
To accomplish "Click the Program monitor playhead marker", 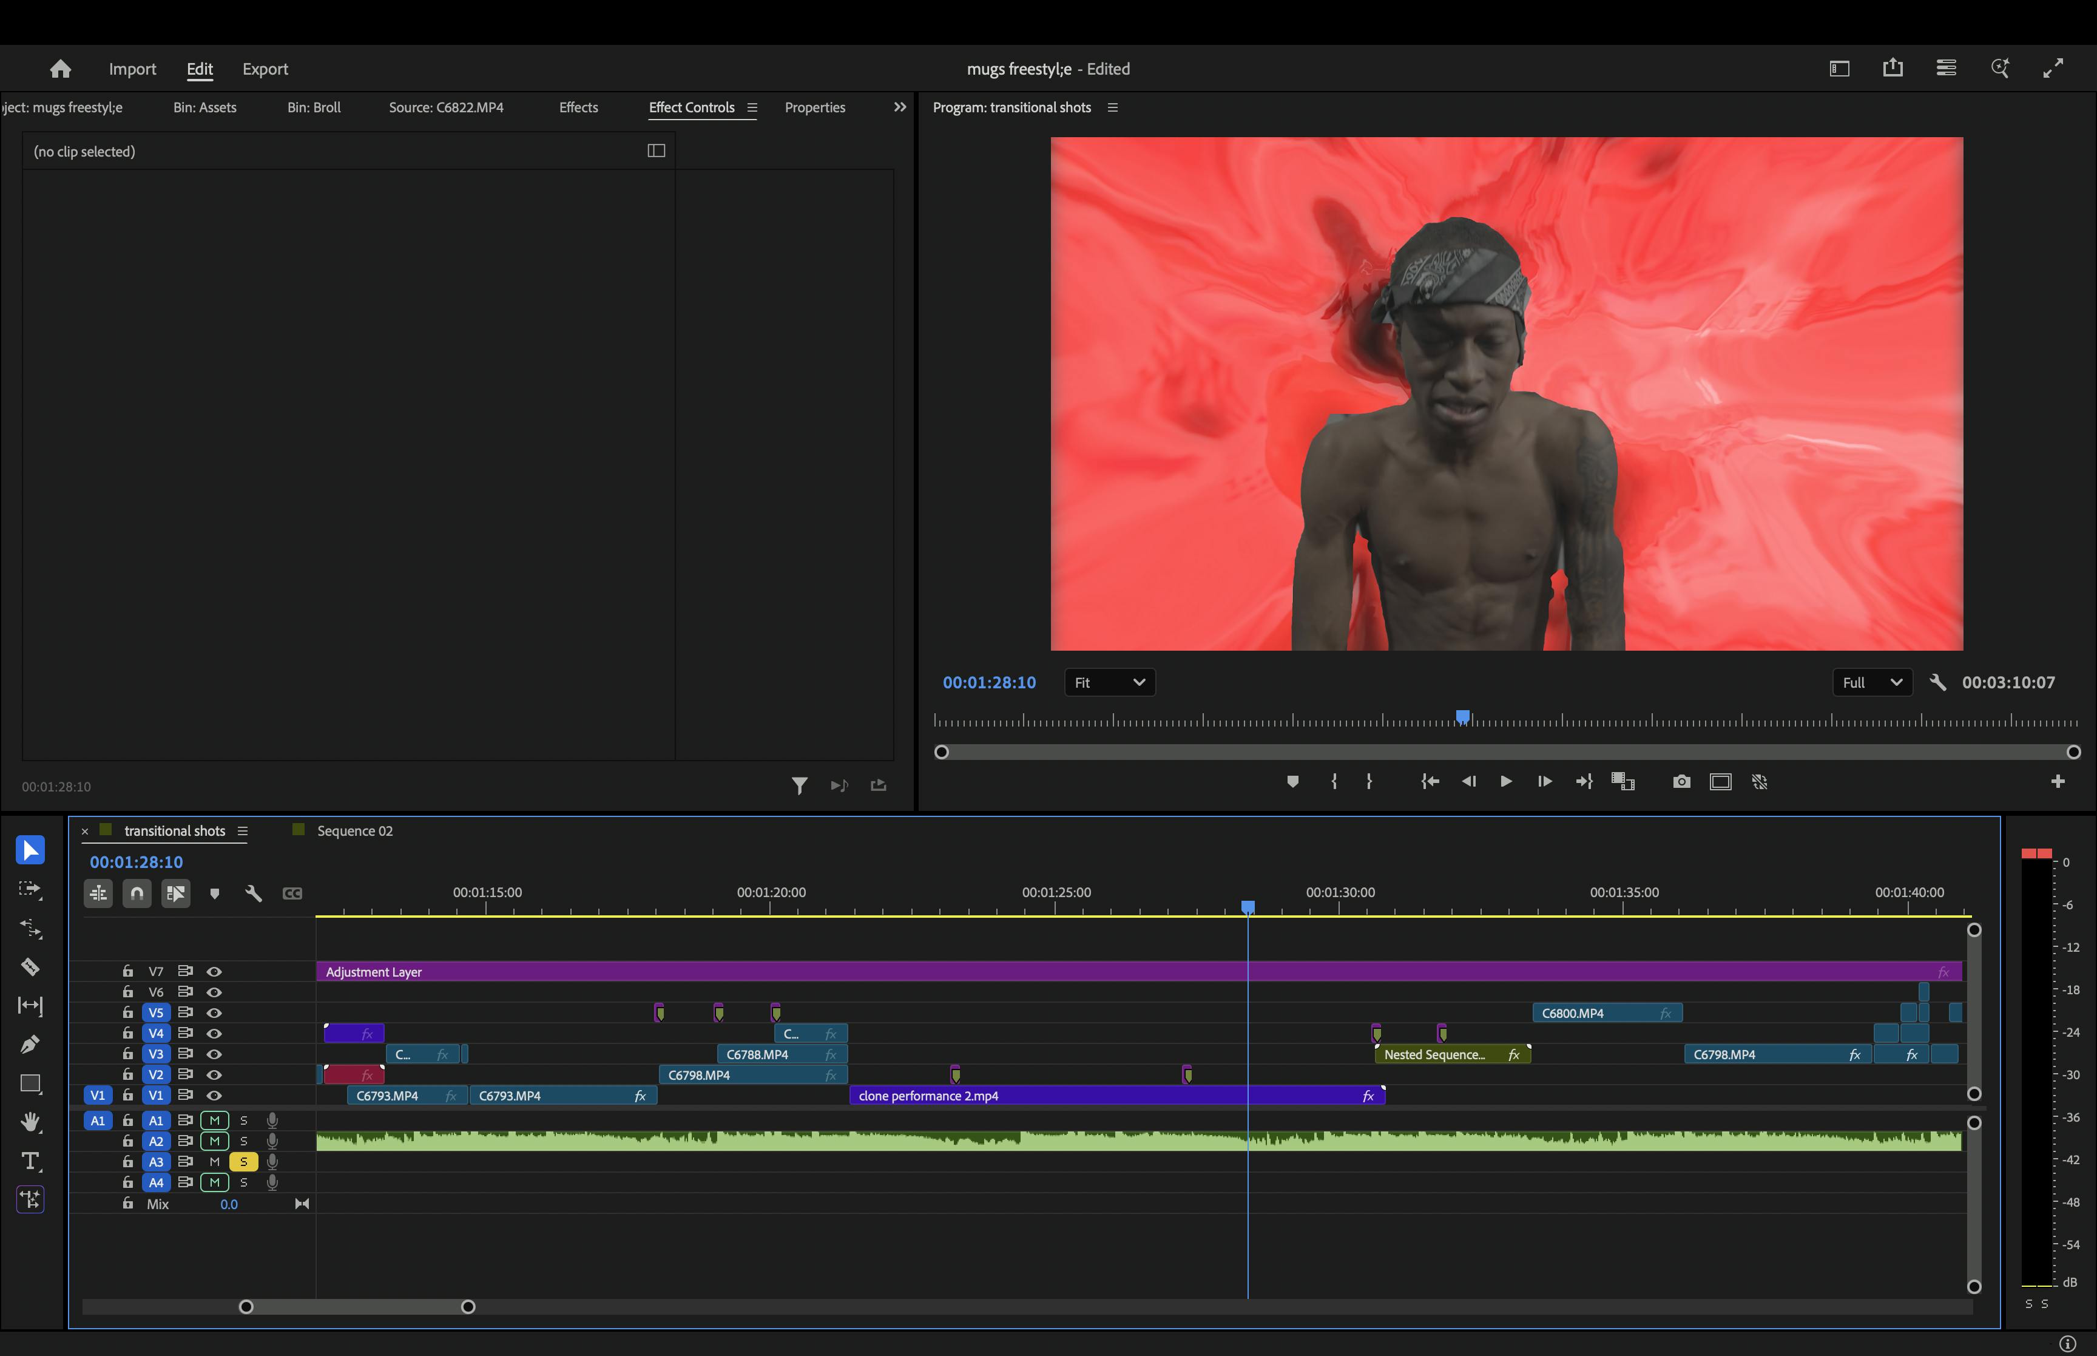I will click(1462, 717).
